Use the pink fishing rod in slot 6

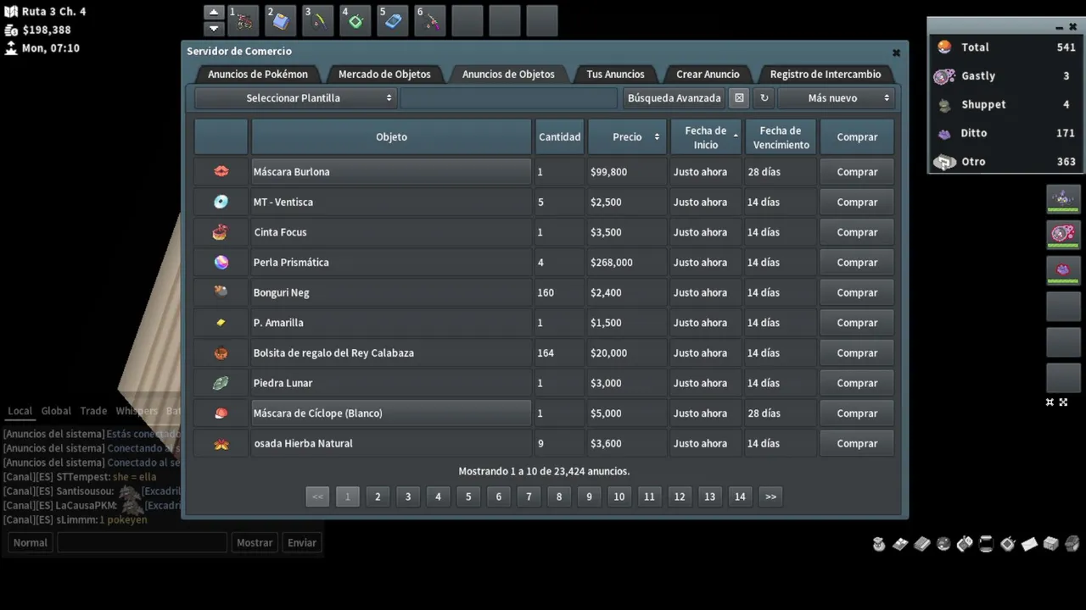click(430, 21)
